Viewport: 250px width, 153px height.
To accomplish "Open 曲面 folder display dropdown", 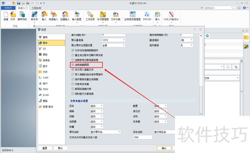I will click(97, 111).
